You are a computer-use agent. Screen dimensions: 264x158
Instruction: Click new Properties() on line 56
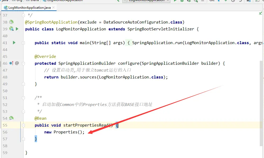coord(63,132)
